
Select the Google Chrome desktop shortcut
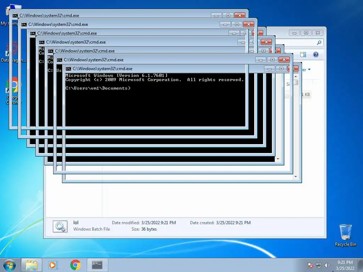[13, 90]
